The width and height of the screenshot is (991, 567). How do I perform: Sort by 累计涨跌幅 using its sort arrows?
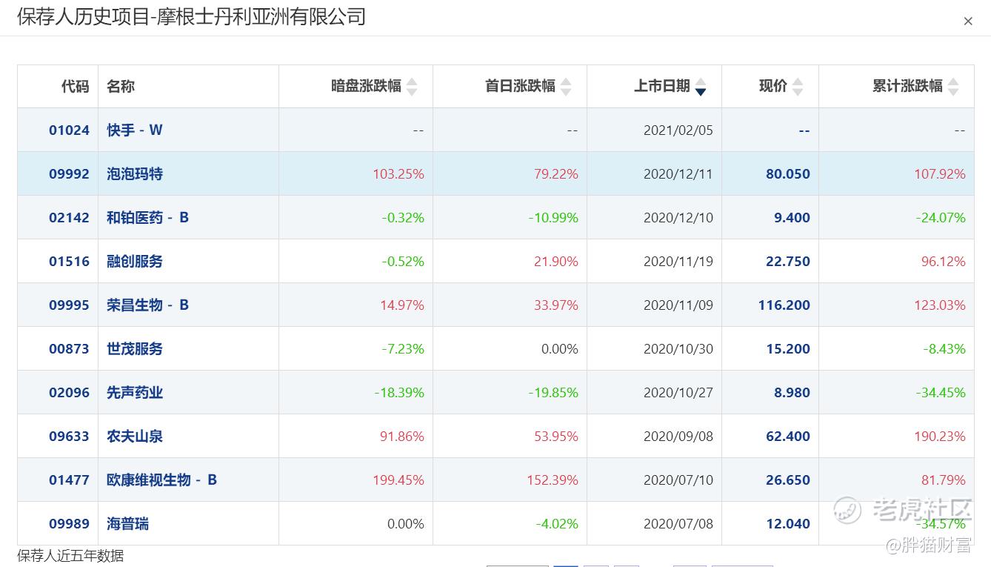[953, 87]
